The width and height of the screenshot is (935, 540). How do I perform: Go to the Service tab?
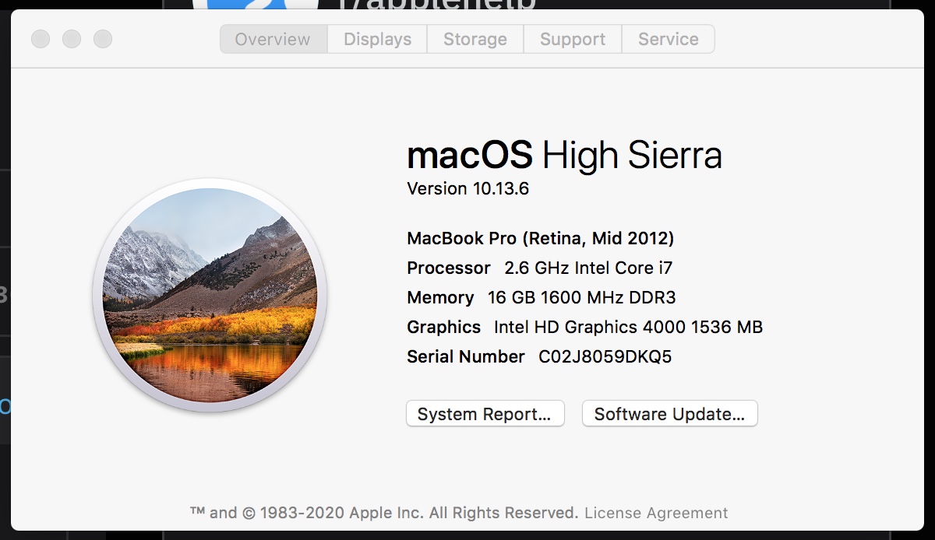(x=669, y=39)
